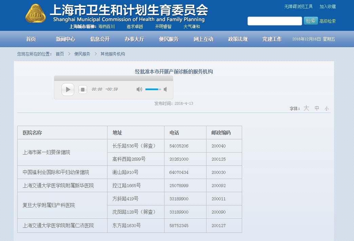Image resolution: width=354 pixels, height=241 pixels.
Task: Click 首页 in the breadcrumb trail
Action: tap(60, 53)
